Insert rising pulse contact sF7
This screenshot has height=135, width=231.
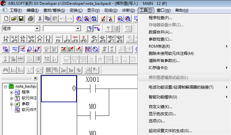coord(94,39)
